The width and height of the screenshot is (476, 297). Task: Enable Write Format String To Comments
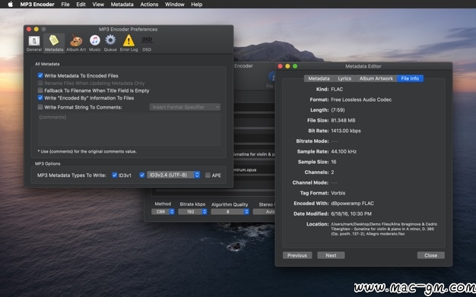pyautogui.click(x=40, y=107)
